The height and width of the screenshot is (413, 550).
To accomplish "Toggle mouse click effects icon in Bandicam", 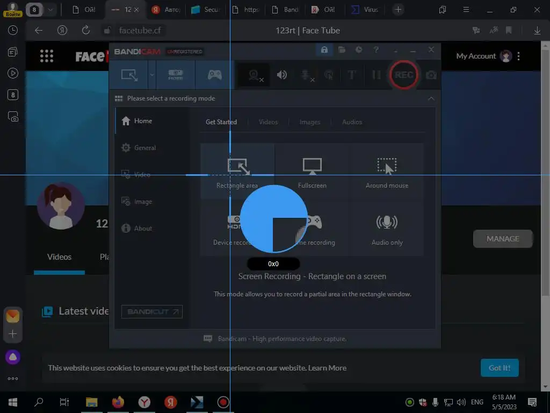I will [329, 75].
